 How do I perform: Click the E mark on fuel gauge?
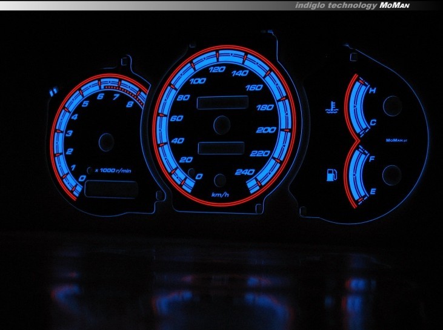click(x=372, y=191)
